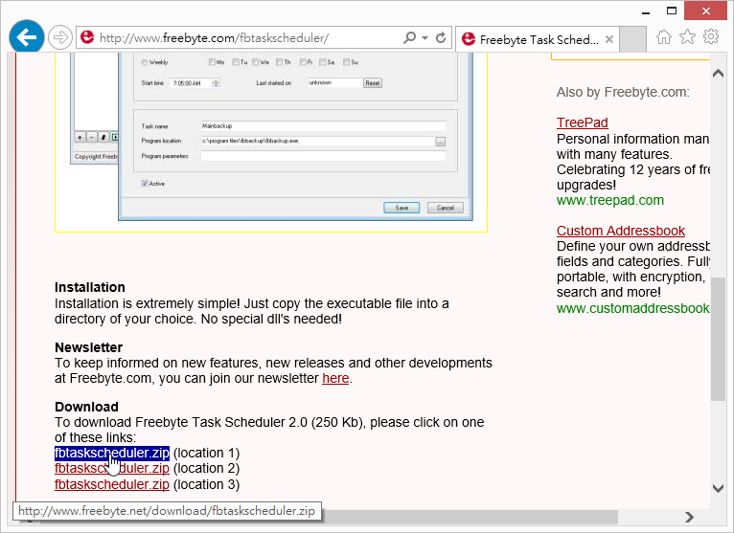The height and width of the screenshot is (533, 734).
Task: Refresh the page using the reload icon
Action: (x=441, y=38)
